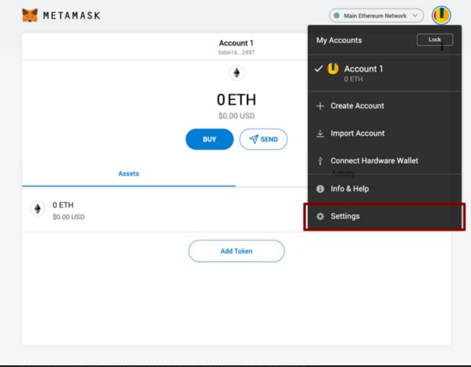
Task: Switch to the Assets tab
Action: point(128,173)
